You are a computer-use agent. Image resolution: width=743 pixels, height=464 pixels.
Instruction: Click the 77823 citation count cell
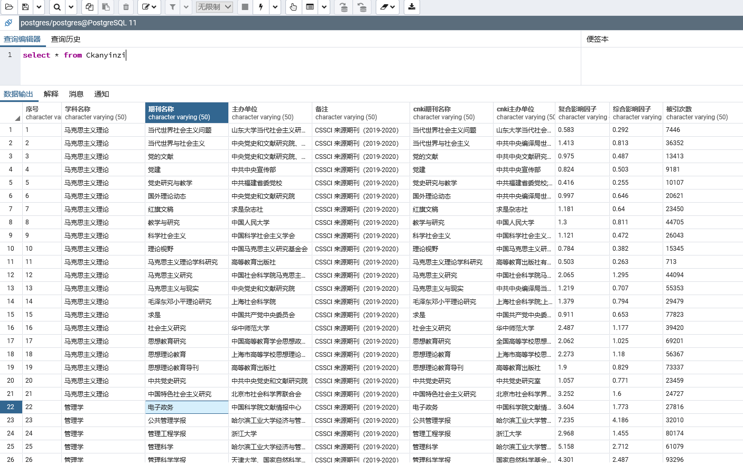(703, 315)
